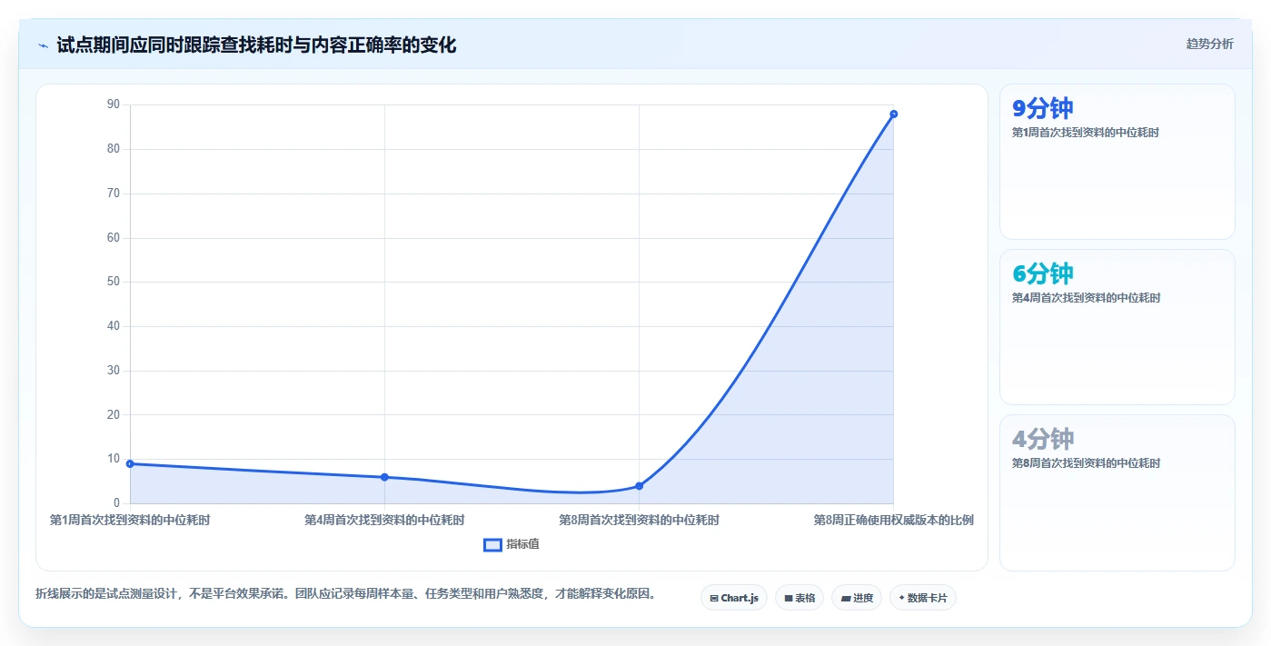
Task: Click the footnote text 折线展示的是试点测量设计
Action: point(345,594)
